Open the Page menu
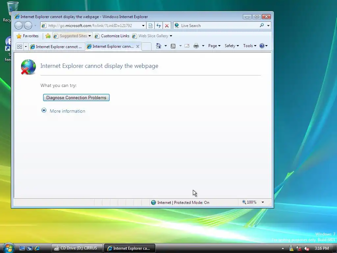 (x=214, y=46)
